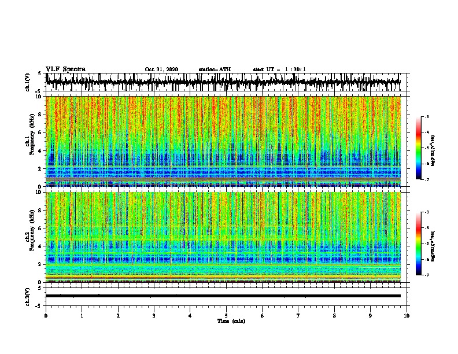Image resolution: width=458 pixels, height=354 pixels.
Task: Click the time axis tick label "8"
Action: pos(334,316)
